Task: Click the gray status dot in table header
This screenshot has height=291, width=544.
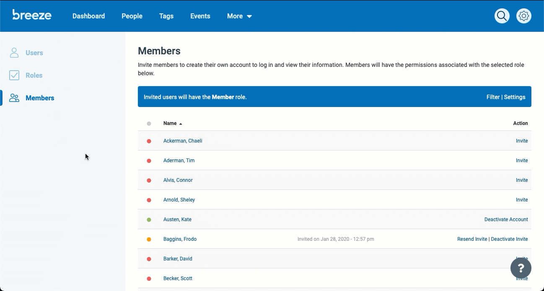Action: click(149, 124)
